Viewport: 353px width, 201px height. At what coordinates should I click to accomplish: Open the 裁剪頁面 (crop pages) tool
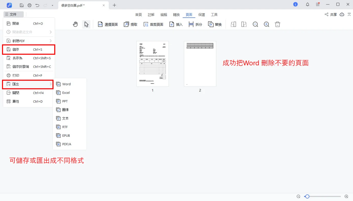tap(153, 24)
